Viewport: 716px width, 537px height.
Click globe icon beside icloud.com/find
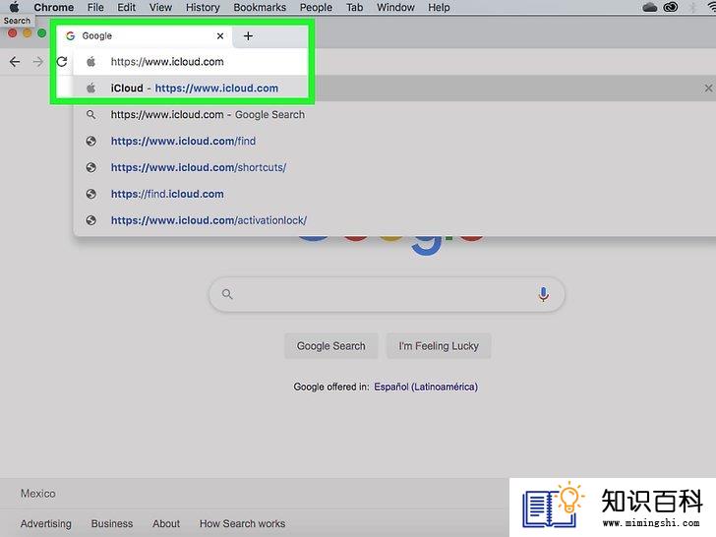pos(91,141)
